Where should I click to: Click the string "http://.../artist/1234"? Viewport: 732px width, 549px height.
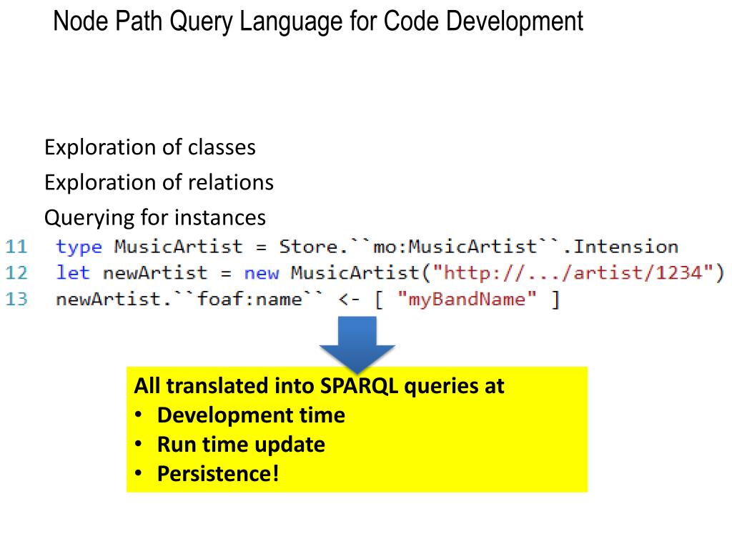click(573, 272)
